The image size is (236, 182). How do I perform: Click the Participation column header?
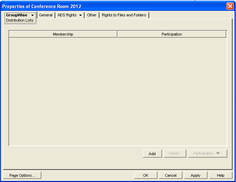(172, 34)
